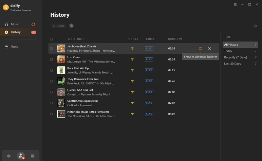Filter history by Last 30 Days
This screenshot has height=161, width=262.
(x=240, y=63)
